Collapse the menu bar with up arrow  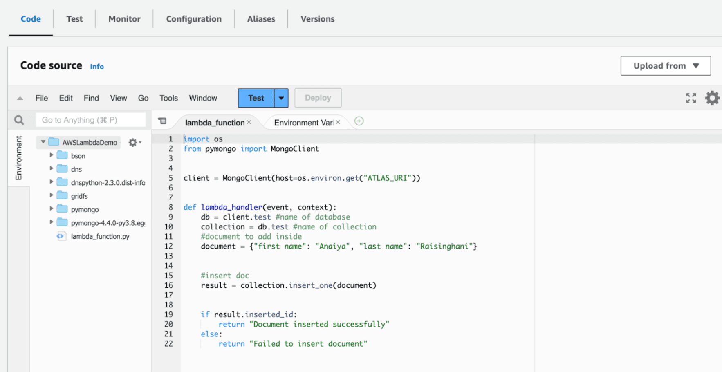click(x=20, y=98)
